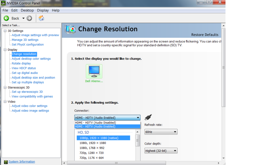Open Set up multiple displays
This screenshot has height=165, width=272.
(28, 82)
